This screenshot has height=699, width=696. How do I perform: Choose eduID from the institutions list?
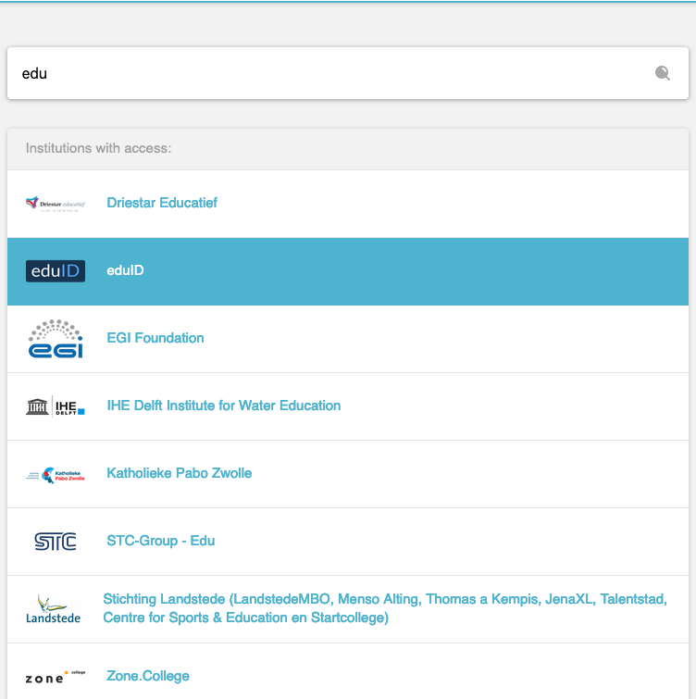click(348, 271)
